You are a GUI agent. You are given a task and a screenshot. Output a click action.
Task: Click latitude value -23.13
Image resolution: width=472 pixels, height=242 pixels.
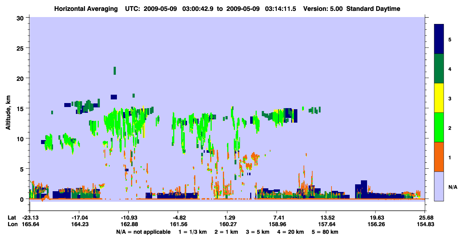click(x=30, y=218)
